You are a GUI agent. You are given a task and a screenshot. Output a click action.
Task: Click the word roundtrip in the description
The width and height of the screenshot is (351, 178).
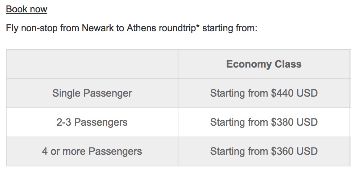tap(177, 28)
